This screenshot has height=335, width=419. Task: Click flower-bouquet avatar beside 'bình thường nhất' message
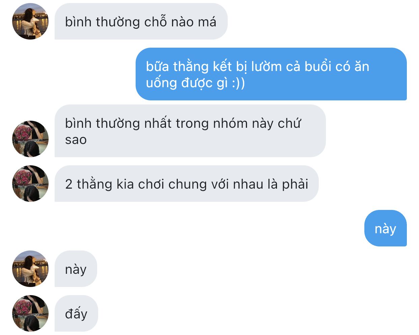coord(30,139)
